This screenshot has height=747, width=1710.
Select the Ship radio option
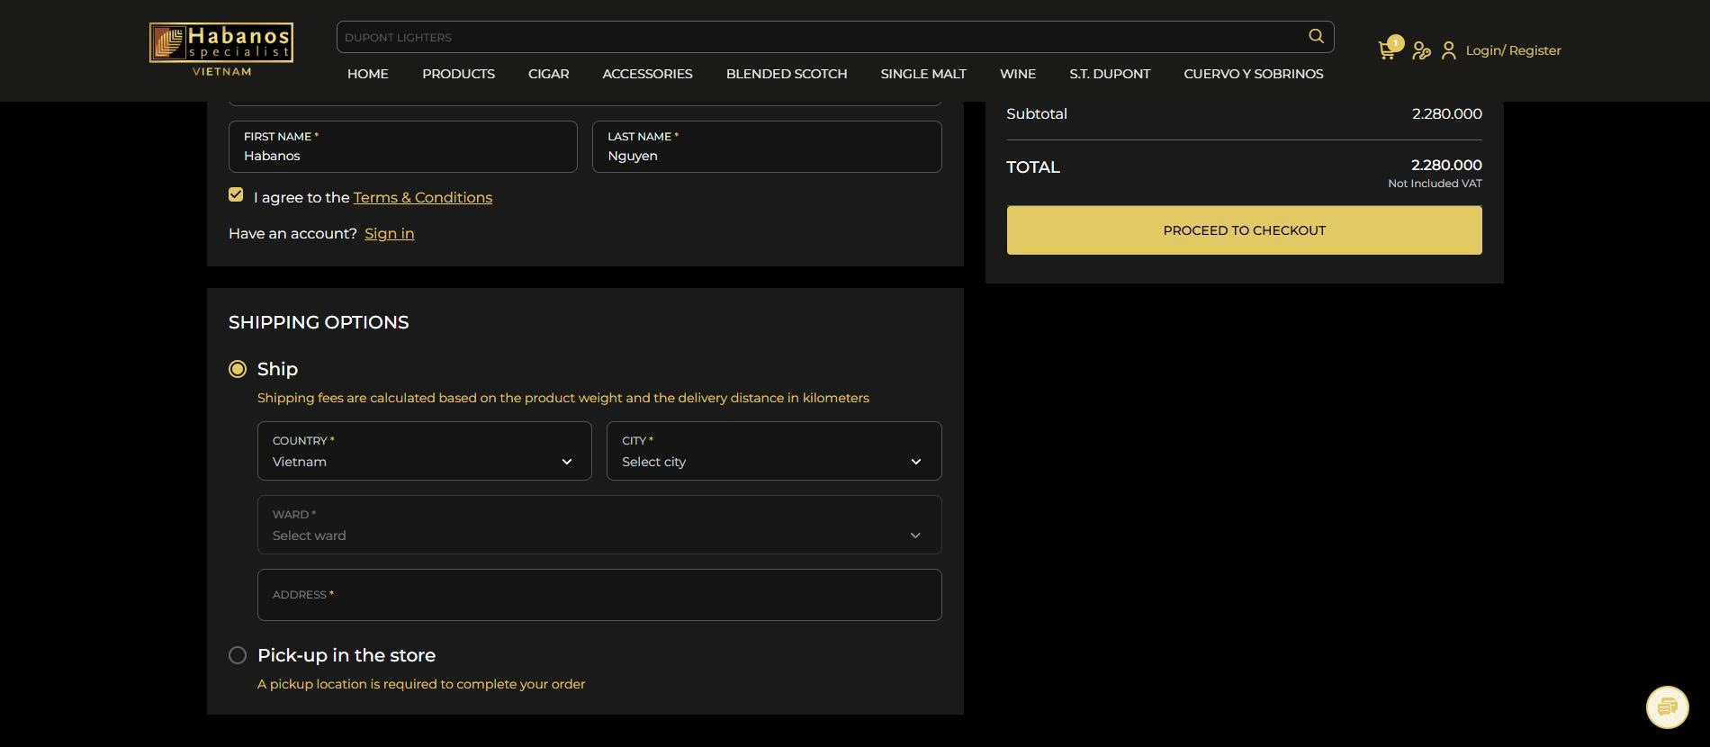tap(238, 369)
